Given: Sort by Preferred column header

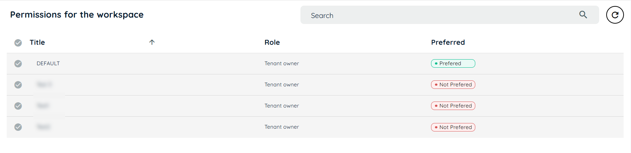Looking at the screenshot, I should [x=448, y=42].
